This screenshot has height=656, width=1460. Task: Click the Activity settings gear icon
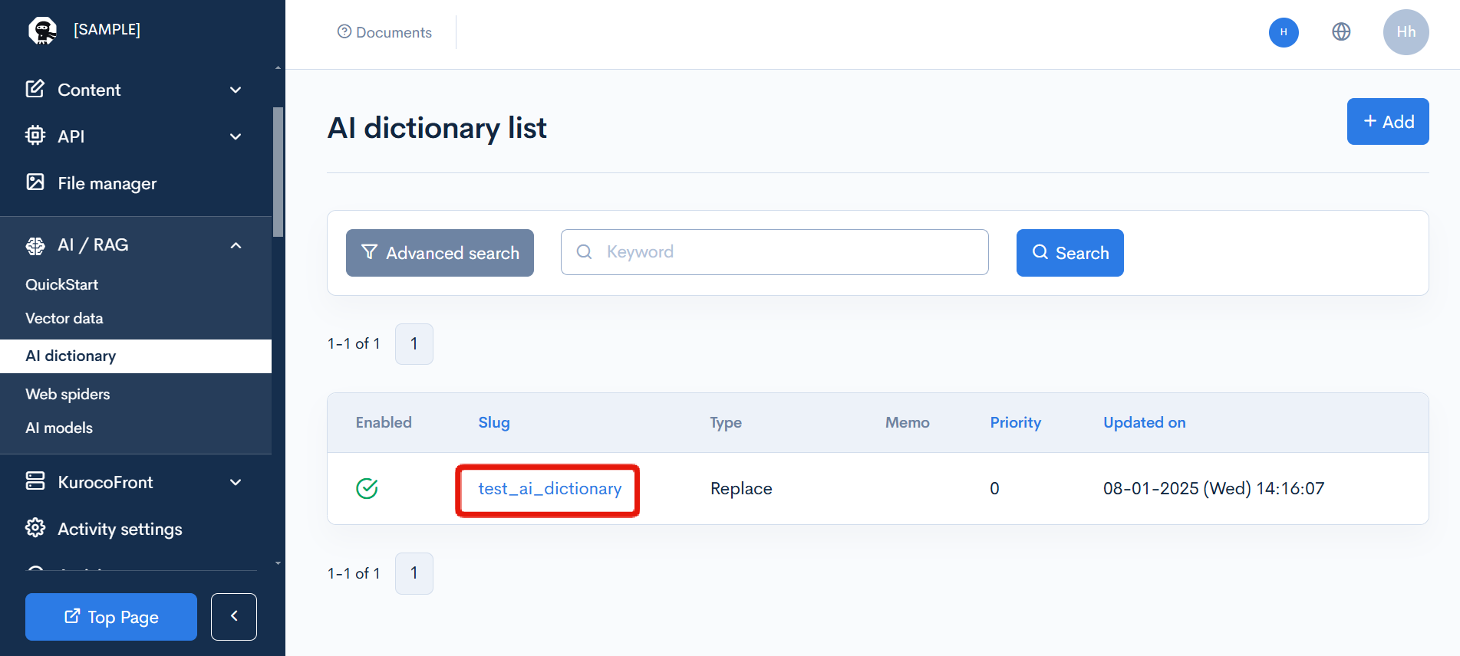click(35, 528)
